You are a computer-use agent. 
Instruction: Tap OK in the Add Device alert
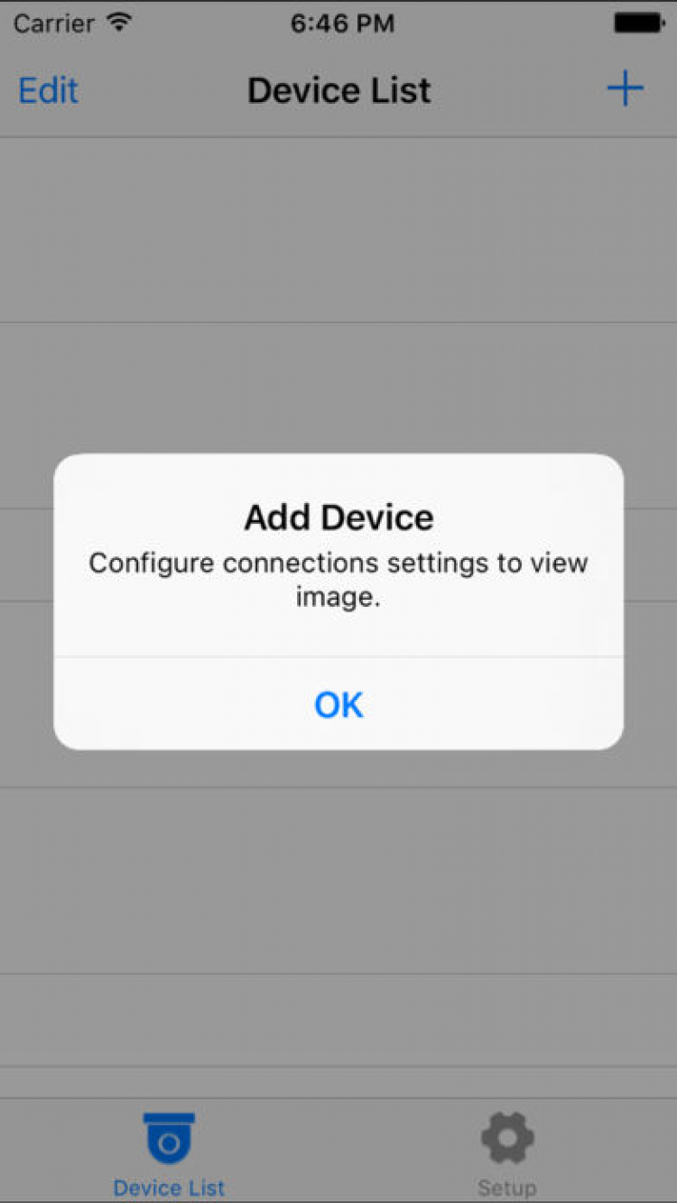(x=338, y=704)
